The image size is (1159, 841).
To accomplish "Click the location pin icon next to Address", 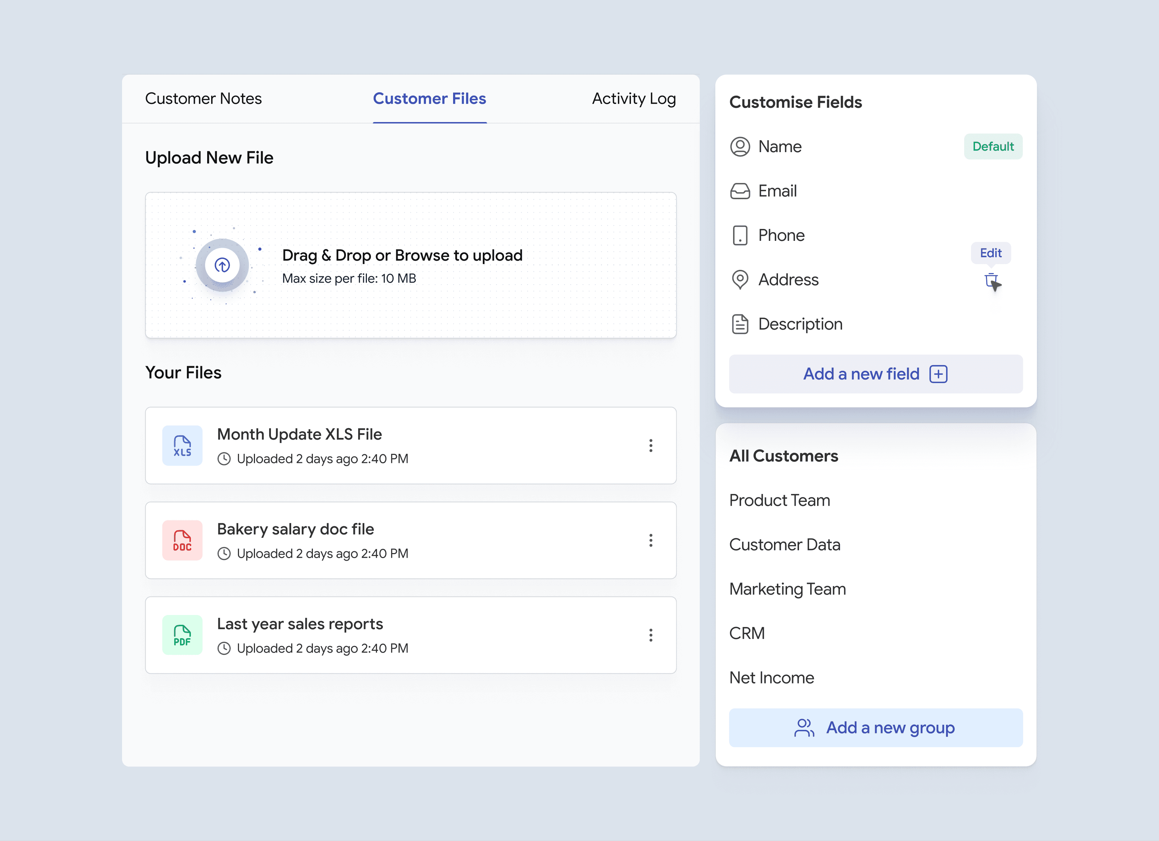I will click(x=740, y=280).
